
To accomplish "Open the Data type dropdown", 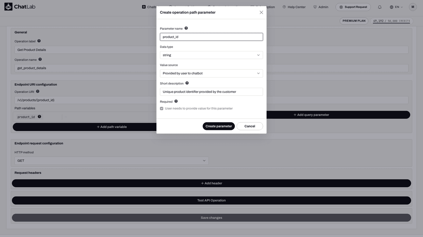I will pos(211,55).
